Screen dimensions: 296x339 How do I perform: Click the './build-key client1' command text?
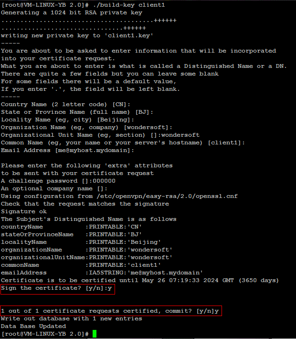[x=129, y=5]
